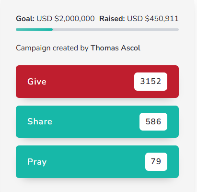Click the word "Pray" on the bottom button
Image resolution: width=197 pixels, height=192 pixels.
click(37, 162)
